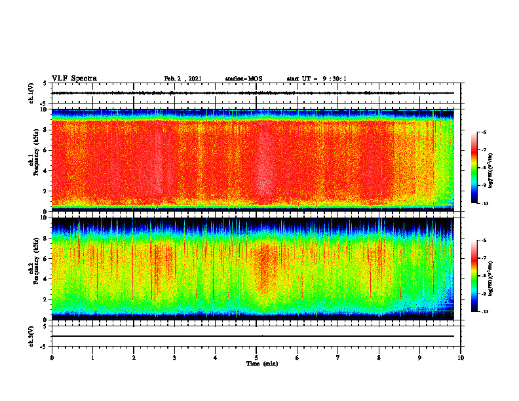Screen dimensions: 519x401
Task: Click time axis tick label "10"
Action: [461, 358]
